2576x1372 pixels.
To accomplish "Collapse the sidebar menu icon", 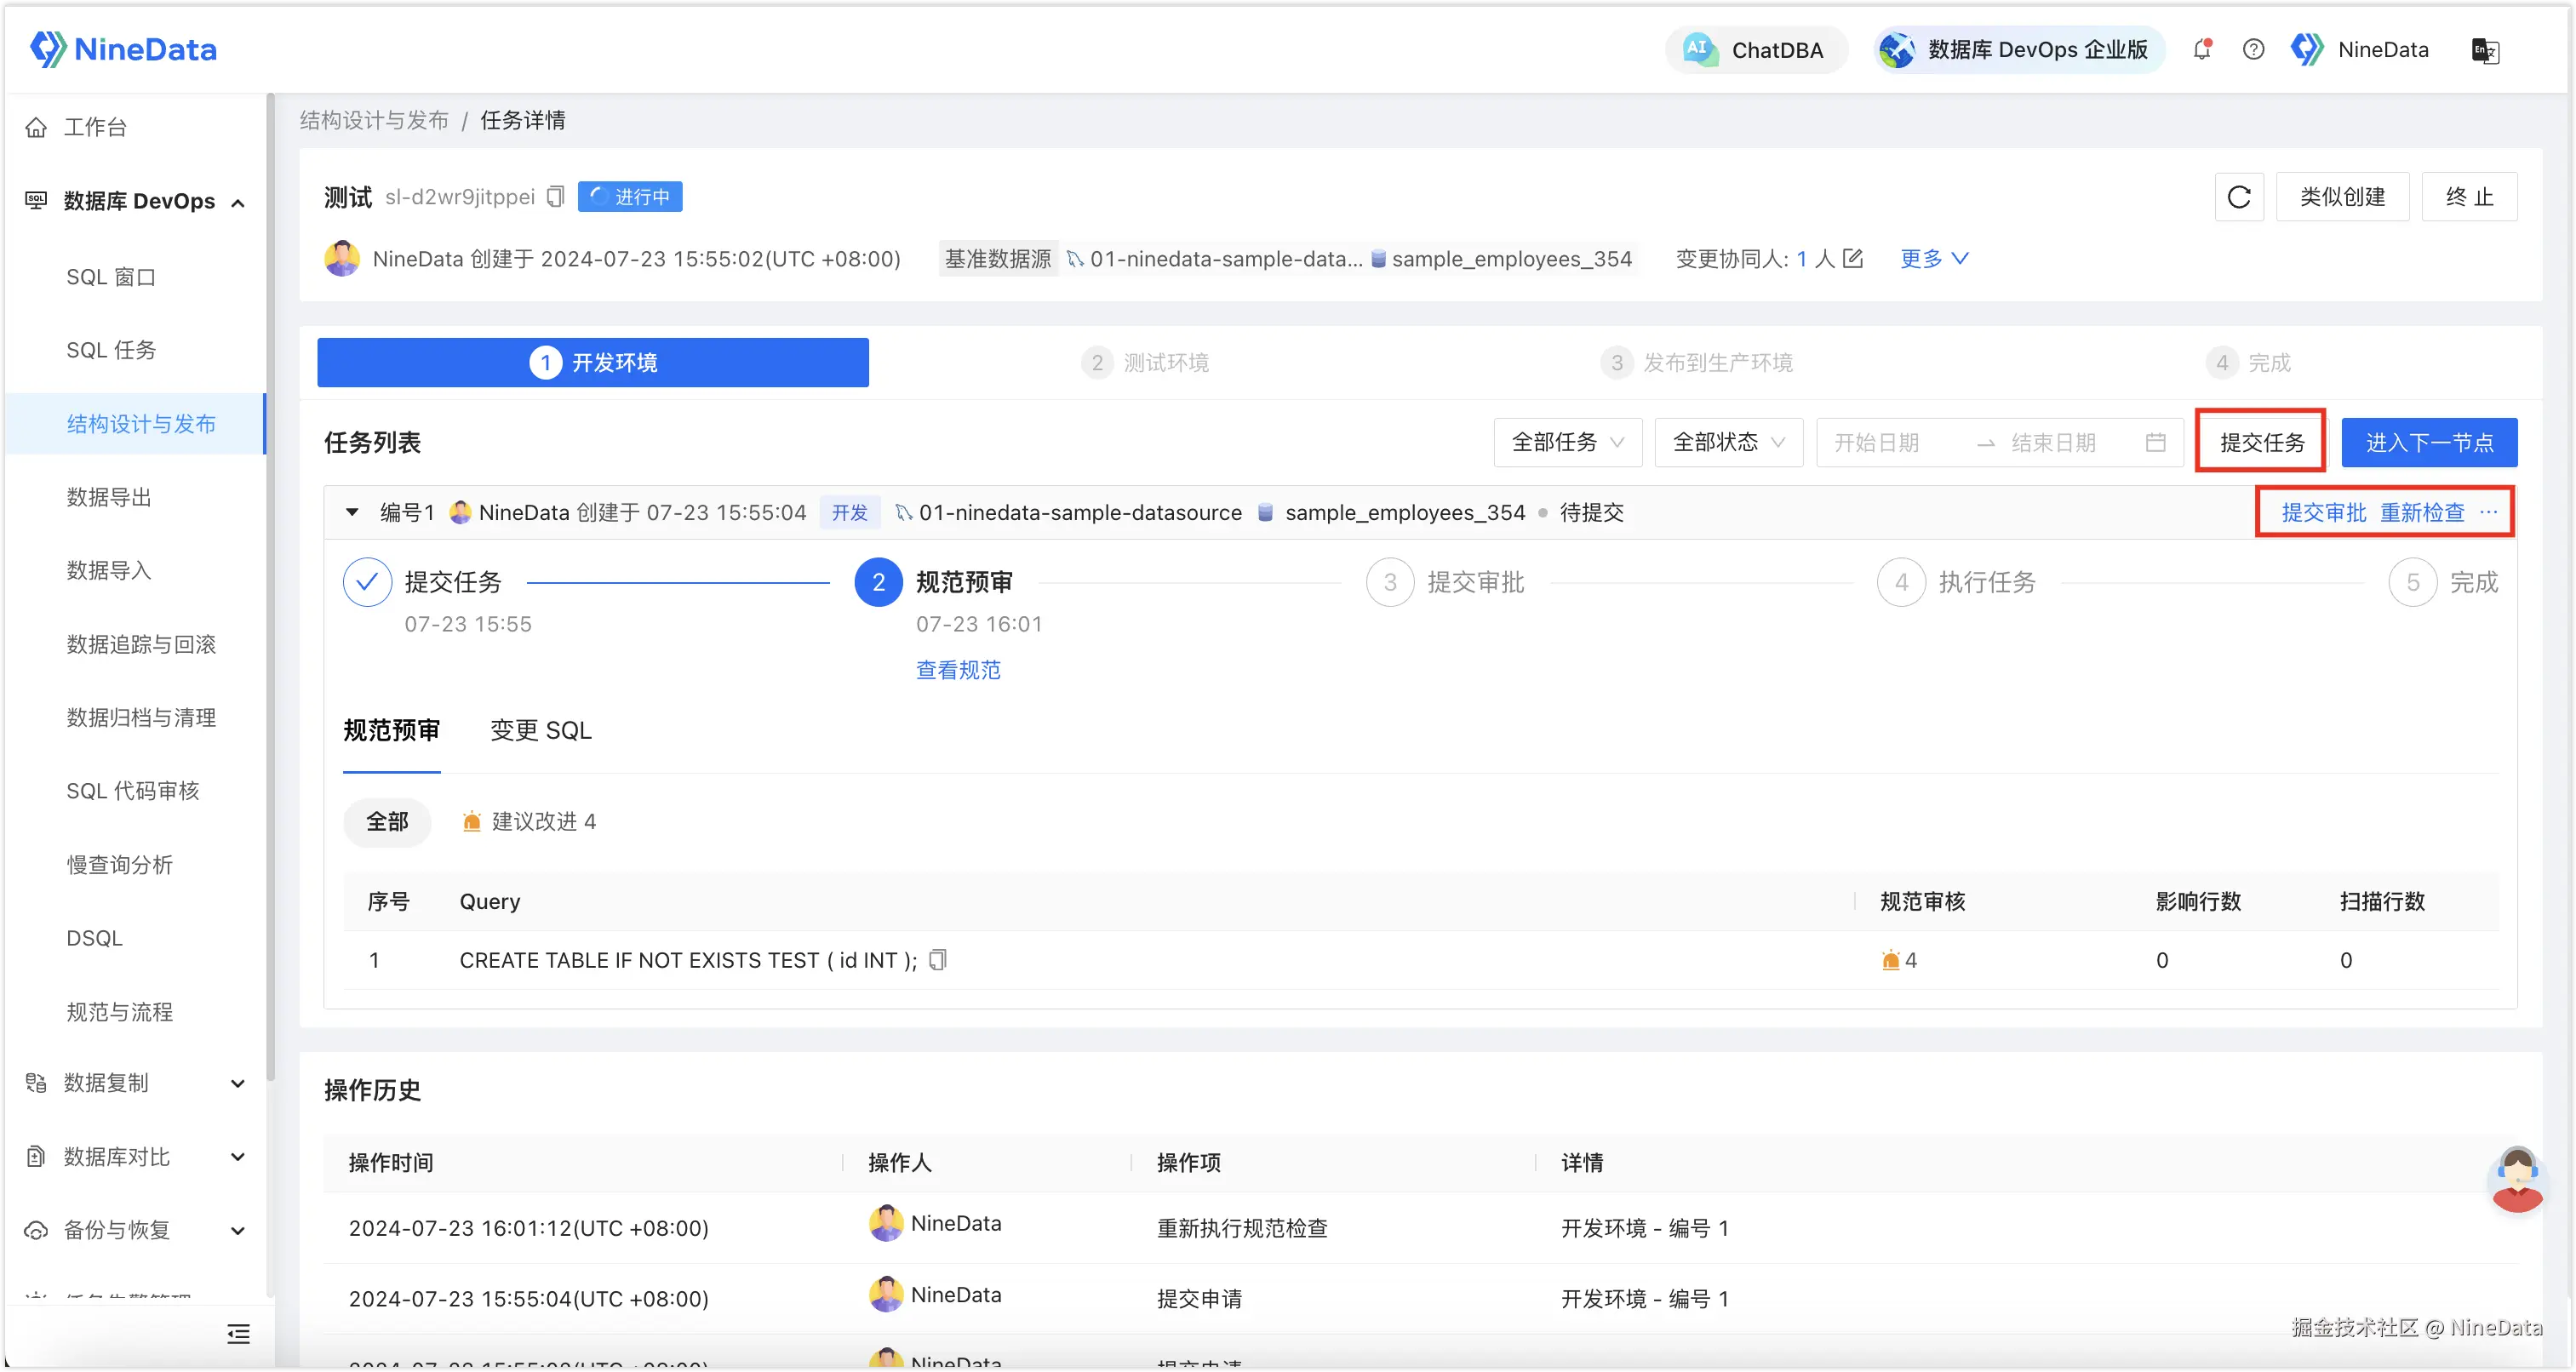I will pyautogui.click(x=238, y=1333).
